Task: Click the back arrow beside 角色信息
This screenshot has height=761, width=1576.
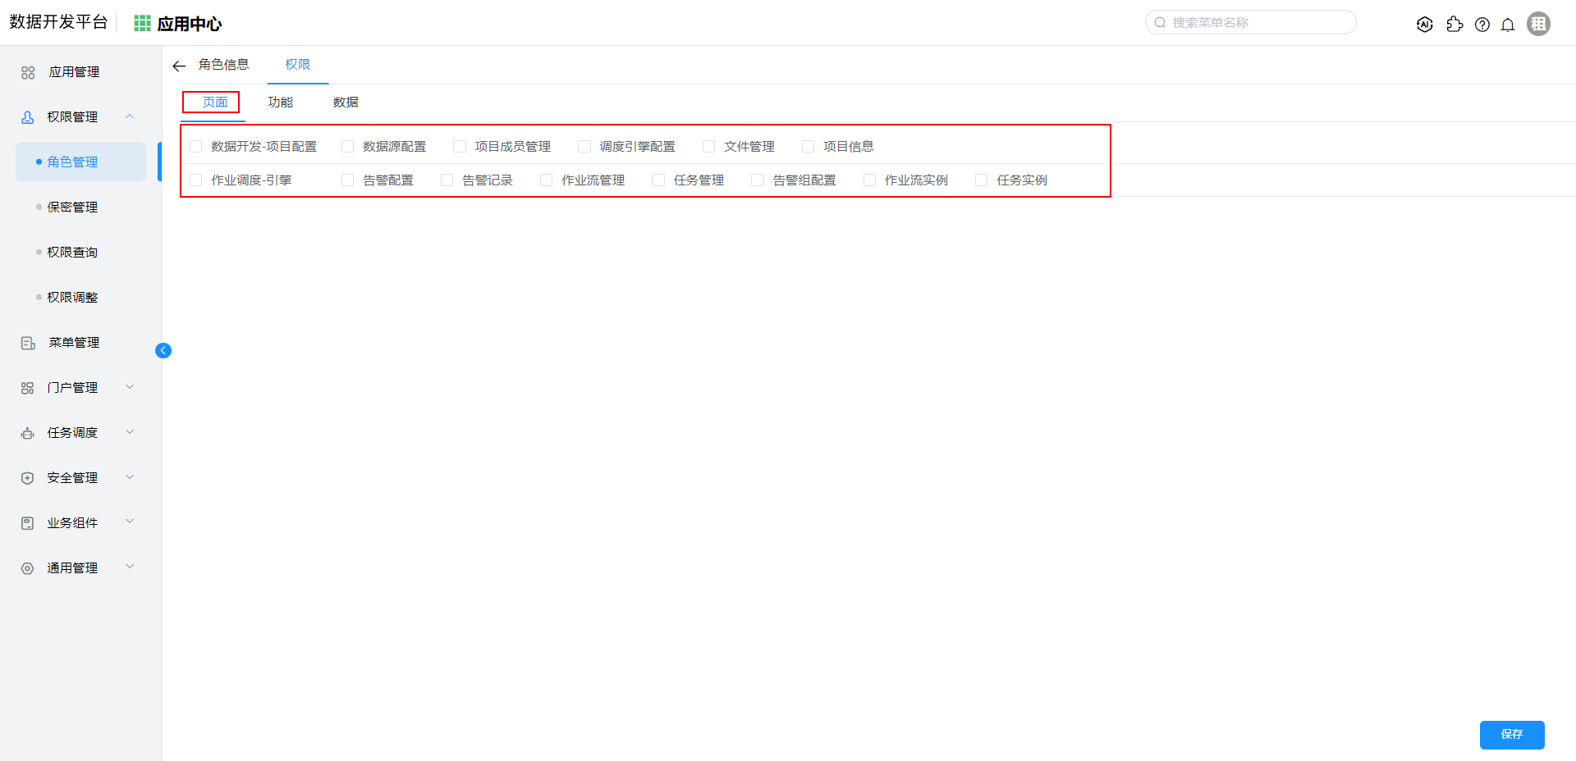Action: click(x=179, y=66)
